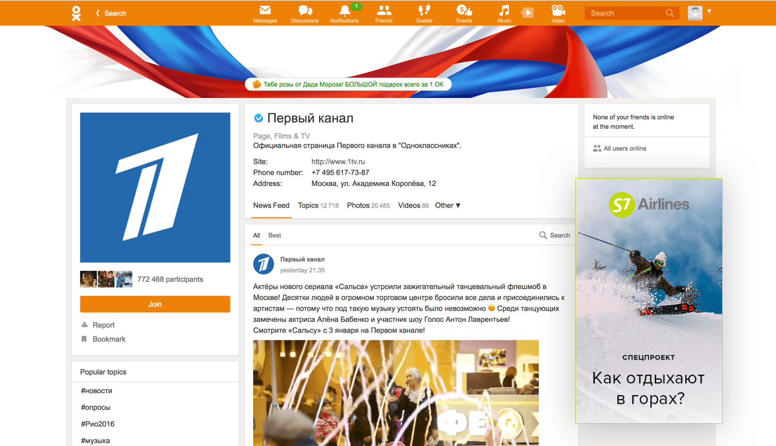The width and height of the screenshot is (776, 446).
Task: Switch to the Videos tab
Action: (x=413, y=206)
